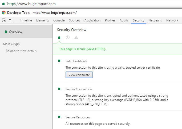Image resolution: width=182 pixels, height=129 pixels.
Task: Open the Network tab
Action: click(172, 20)
